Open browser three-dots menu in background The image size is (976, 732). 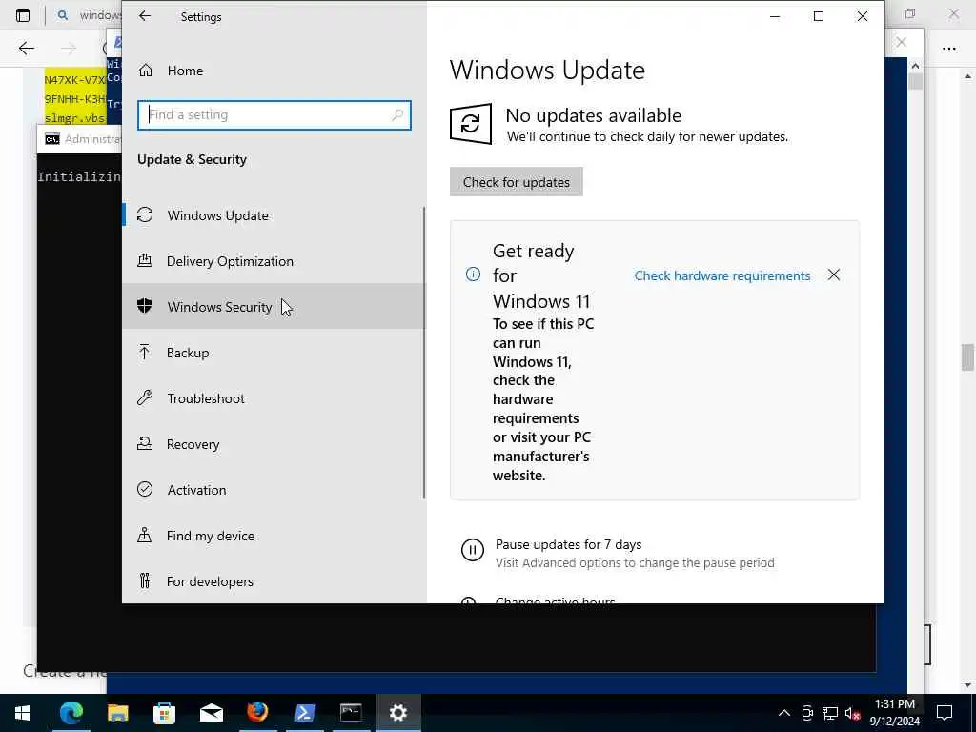tap(948, 49)
